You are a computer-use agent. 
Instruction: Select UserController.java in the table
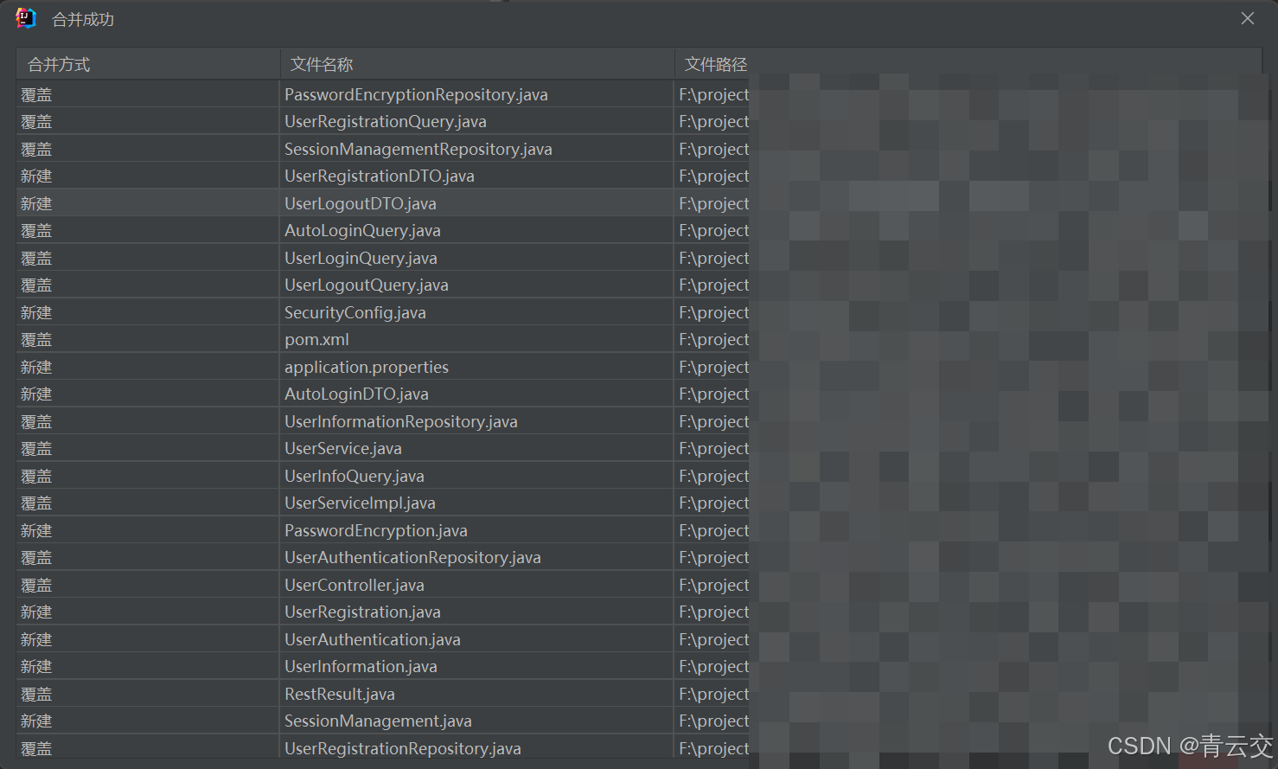pyautogui.click(x=355, y=585)
